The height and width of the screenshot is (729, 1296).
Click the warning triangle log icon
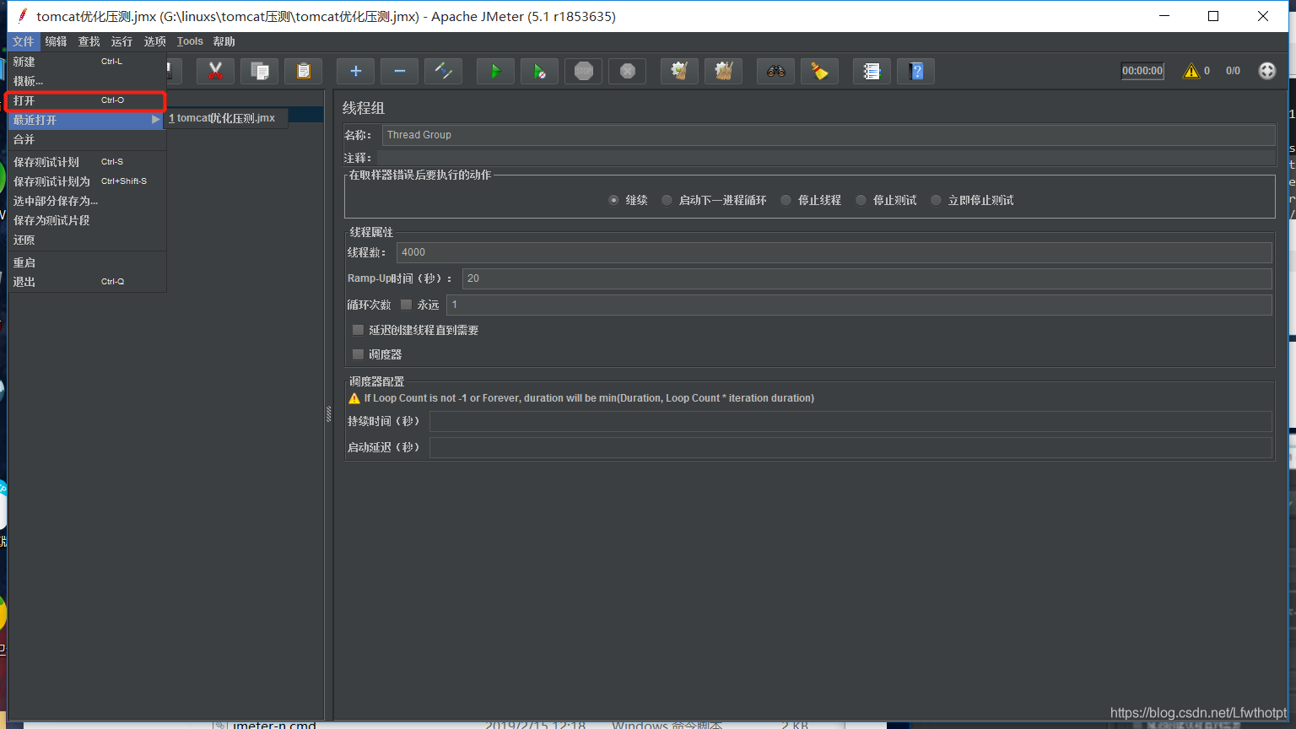1191,71
